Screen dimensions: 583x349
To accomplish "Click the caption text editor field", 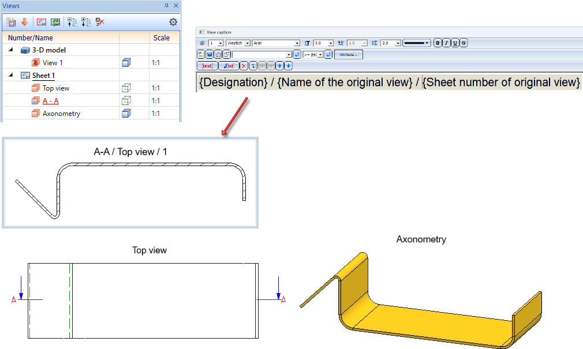I will click(x=389, y=82).
